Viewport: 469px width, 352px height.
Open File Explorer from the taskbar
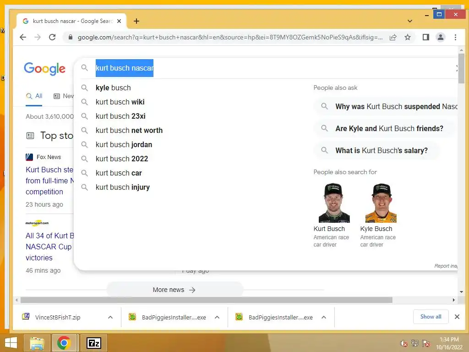point(37,343)
